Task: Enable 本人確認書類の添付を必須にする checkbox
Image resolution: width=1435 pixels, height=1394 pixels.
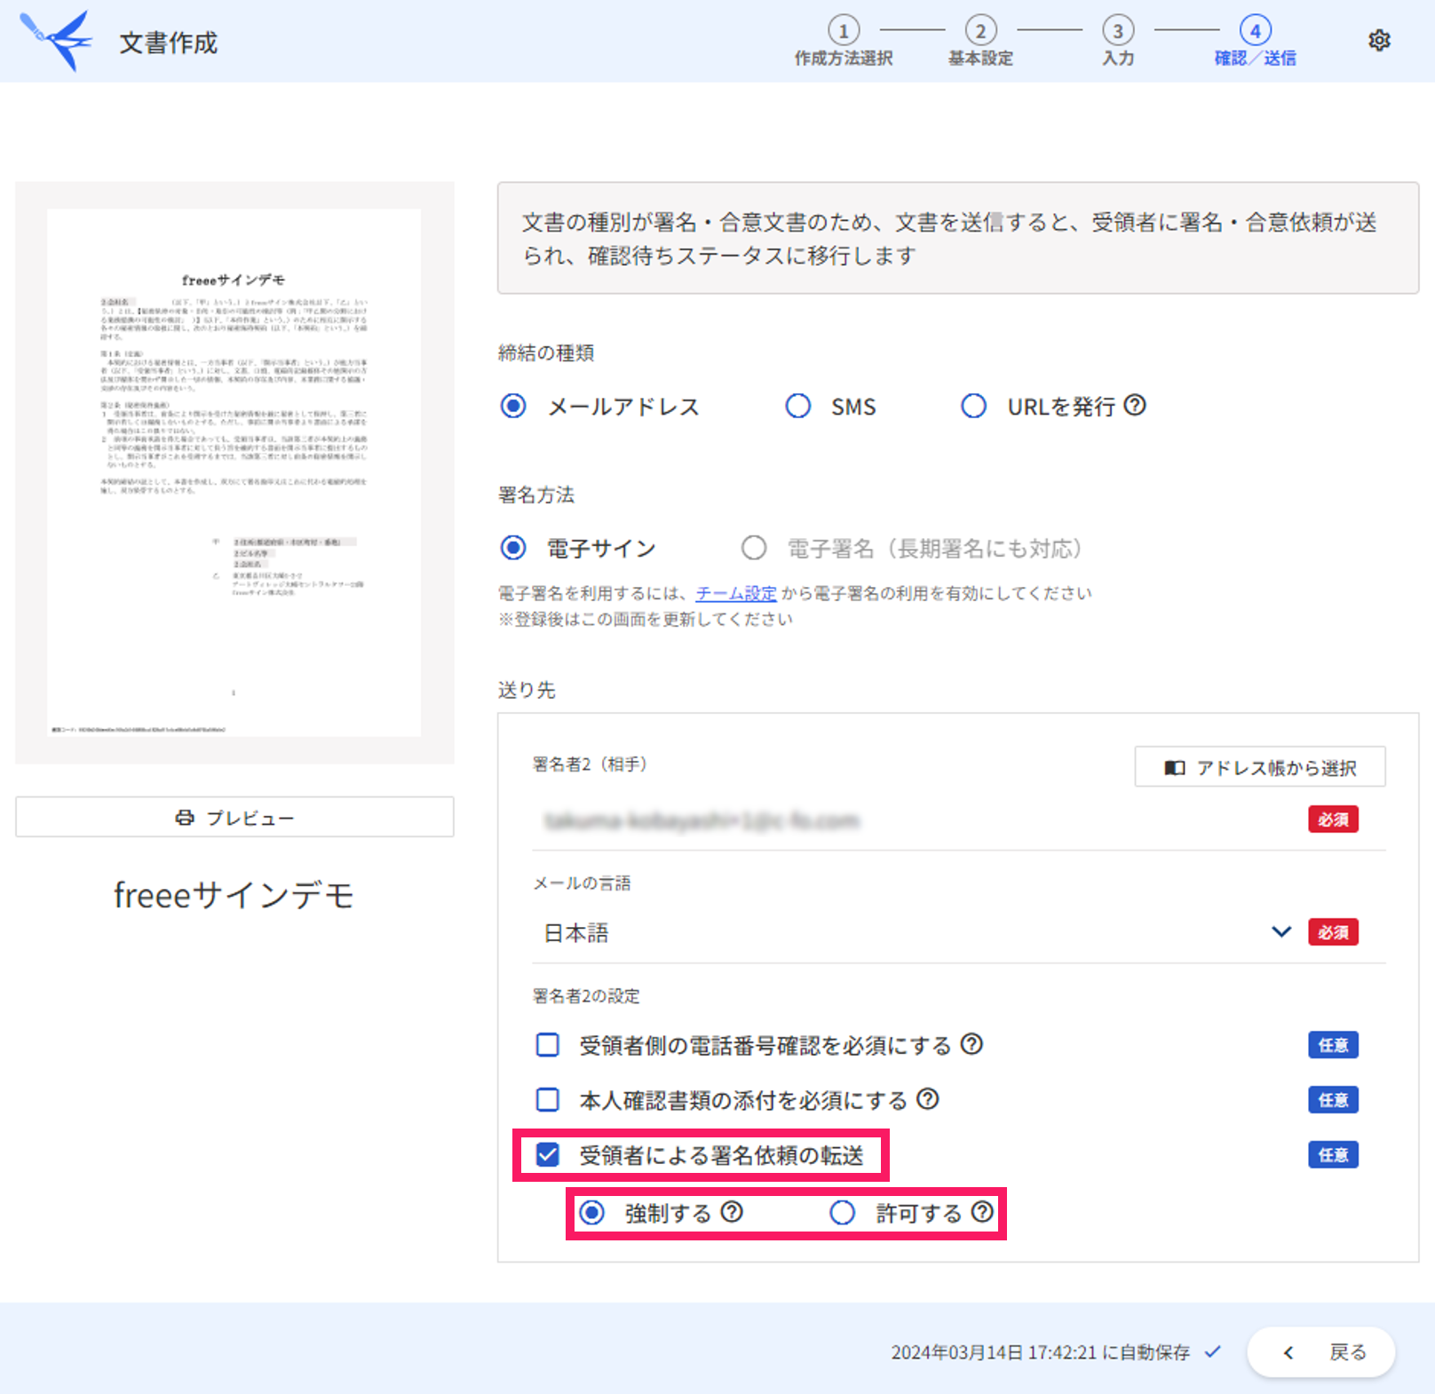Action: coord(548,1100)
